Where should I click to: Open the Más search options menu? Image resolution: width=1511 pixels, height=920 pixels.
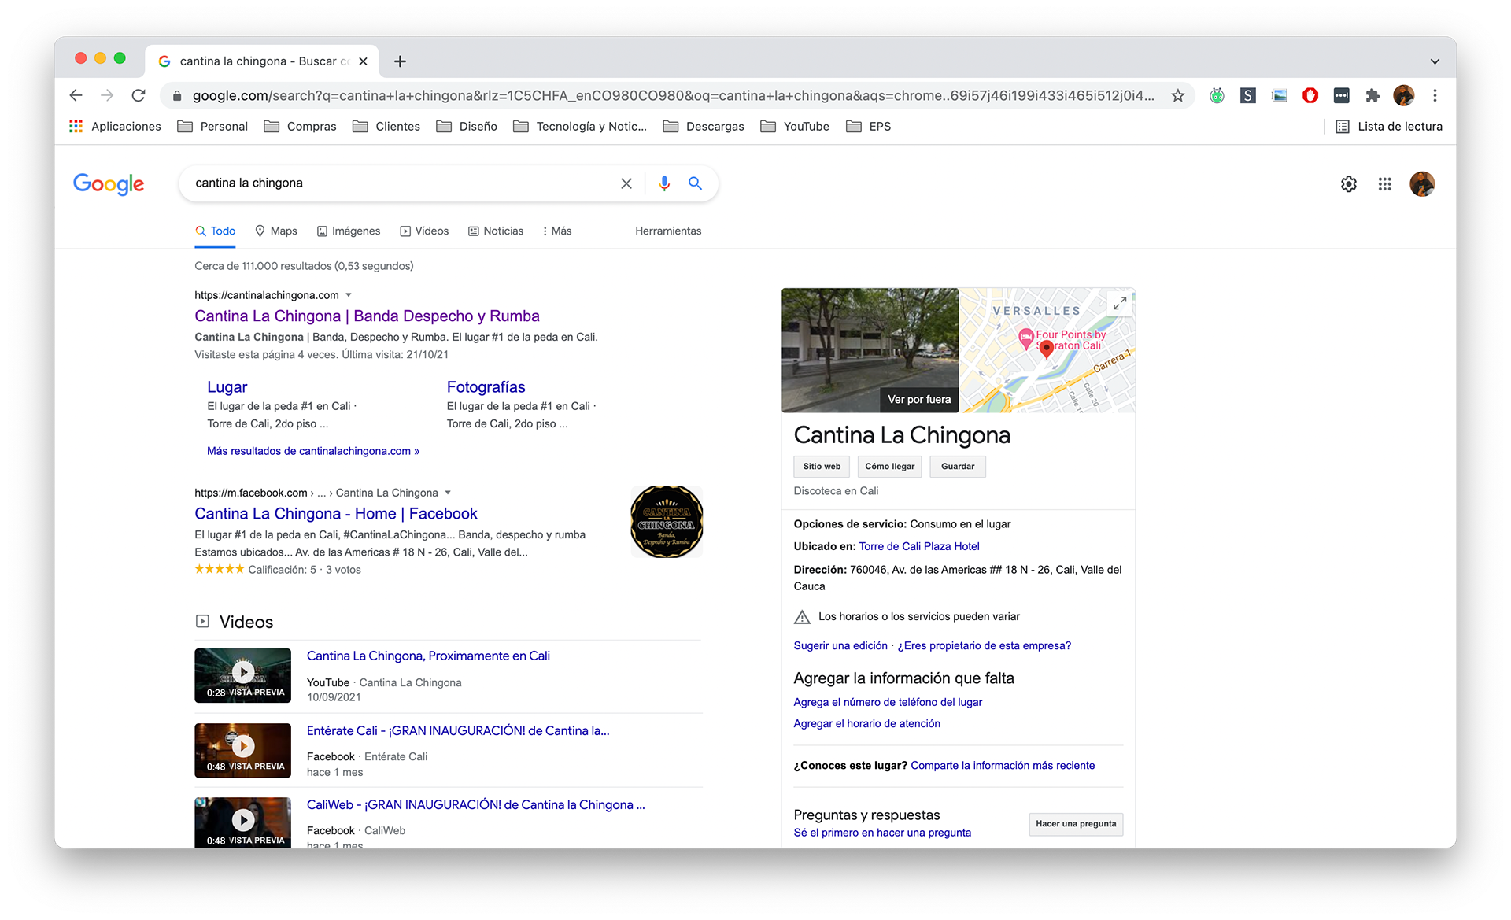[557, 231]
